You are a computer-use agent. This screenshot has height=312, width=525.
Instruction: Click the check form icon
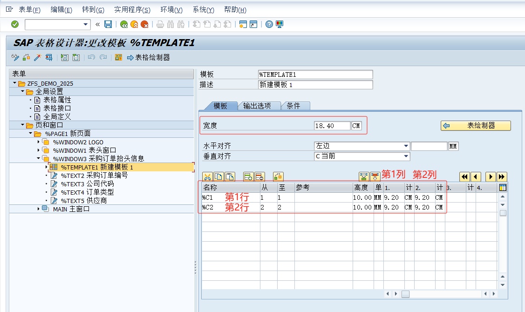click(27, 58)
